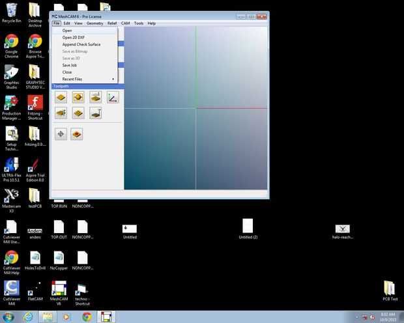Select the Aspire Trial Edition 8.0 shortcut

click(x=35, y=169)
